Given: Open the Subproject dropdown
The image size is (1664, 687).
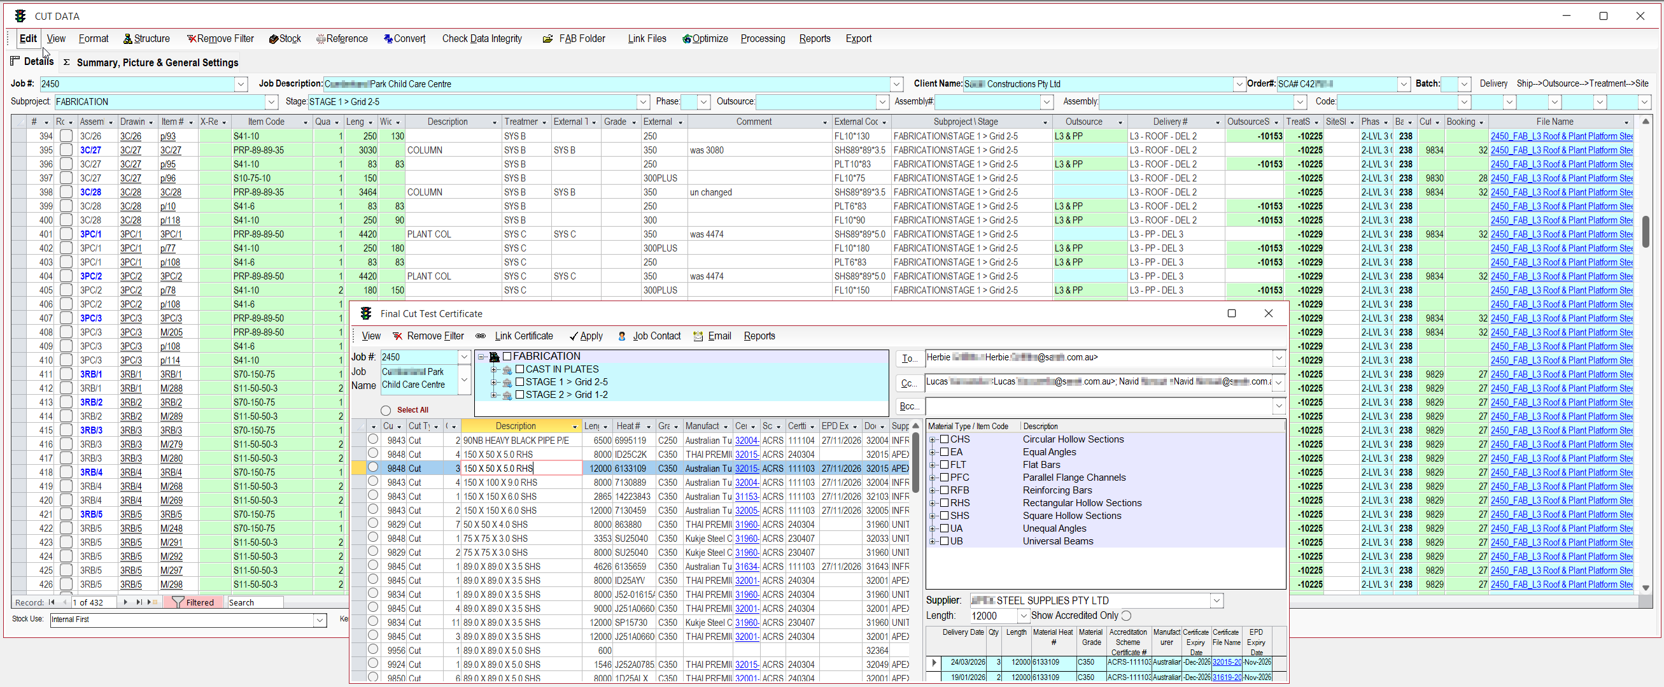Looking at the screenshot, I should click(x=272, y=102).
